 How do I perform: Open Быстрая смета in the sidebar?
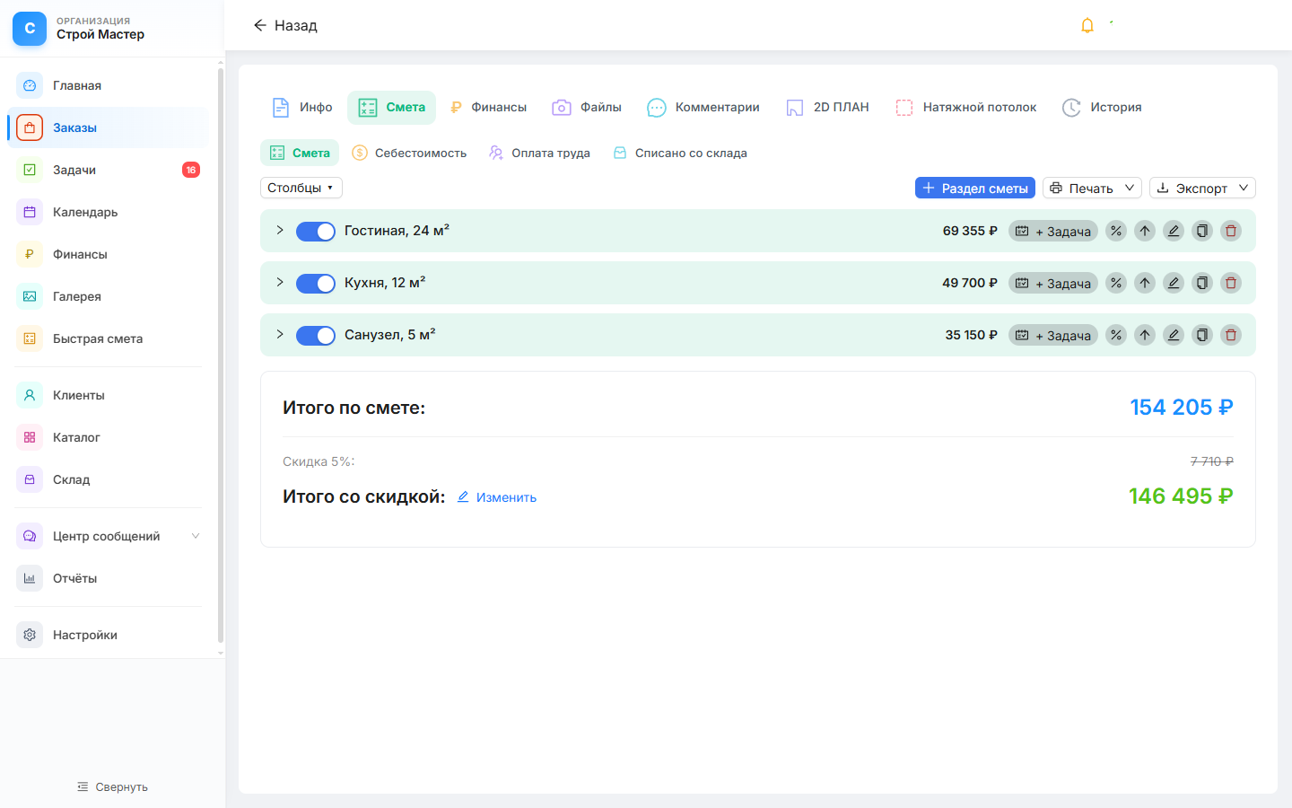tap(107, 338)
